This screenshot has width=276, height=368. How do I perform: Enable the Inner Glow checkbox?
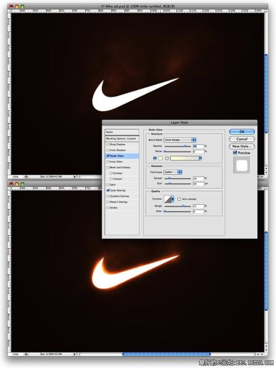click(x=108, y=162)
